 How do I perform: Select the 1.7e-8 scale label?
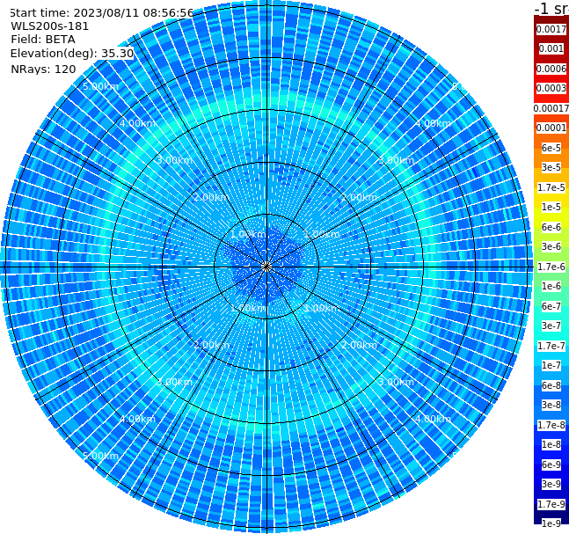[551, 425]
